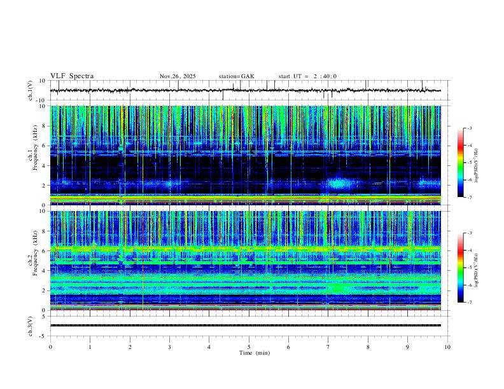The height and width of the screenshot is (389, 504).
Task: Click the 'Time (min)' axis title
Action: tap(255, 353)
